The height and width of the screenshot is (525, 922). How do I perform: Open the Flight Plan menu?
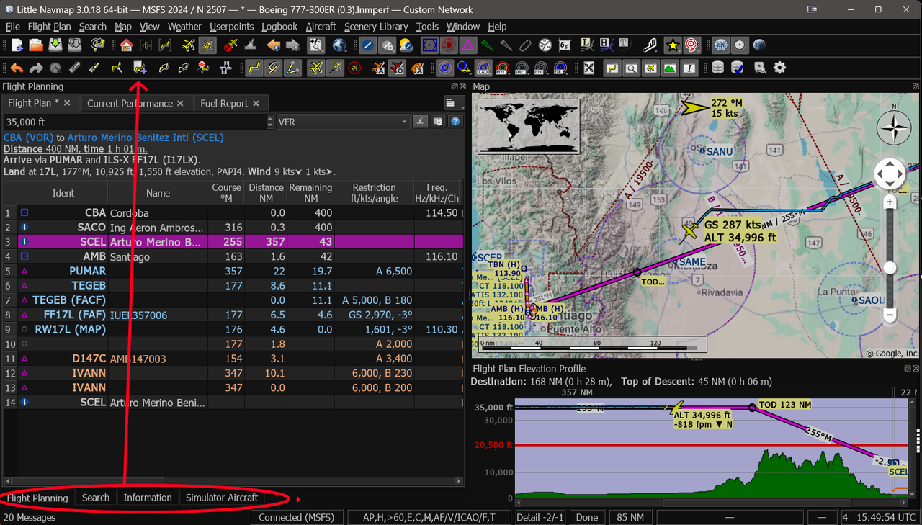[x=49, y=27]
